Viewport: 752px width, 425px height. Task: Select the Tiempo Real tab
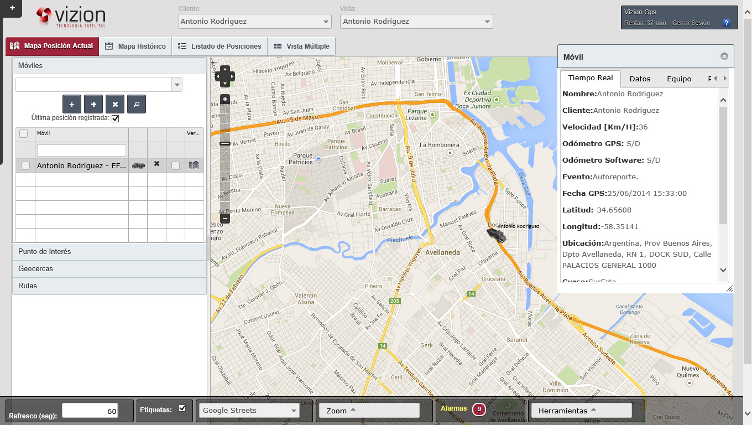(x=591, y=79)
